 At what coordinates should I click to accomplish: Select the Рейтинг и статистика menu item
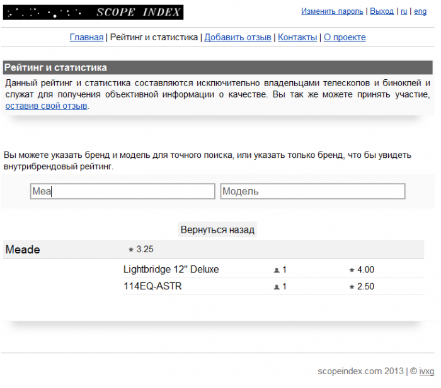(154, 37)
